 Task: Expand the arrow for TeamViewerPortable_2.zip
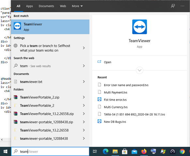point(84,97)
